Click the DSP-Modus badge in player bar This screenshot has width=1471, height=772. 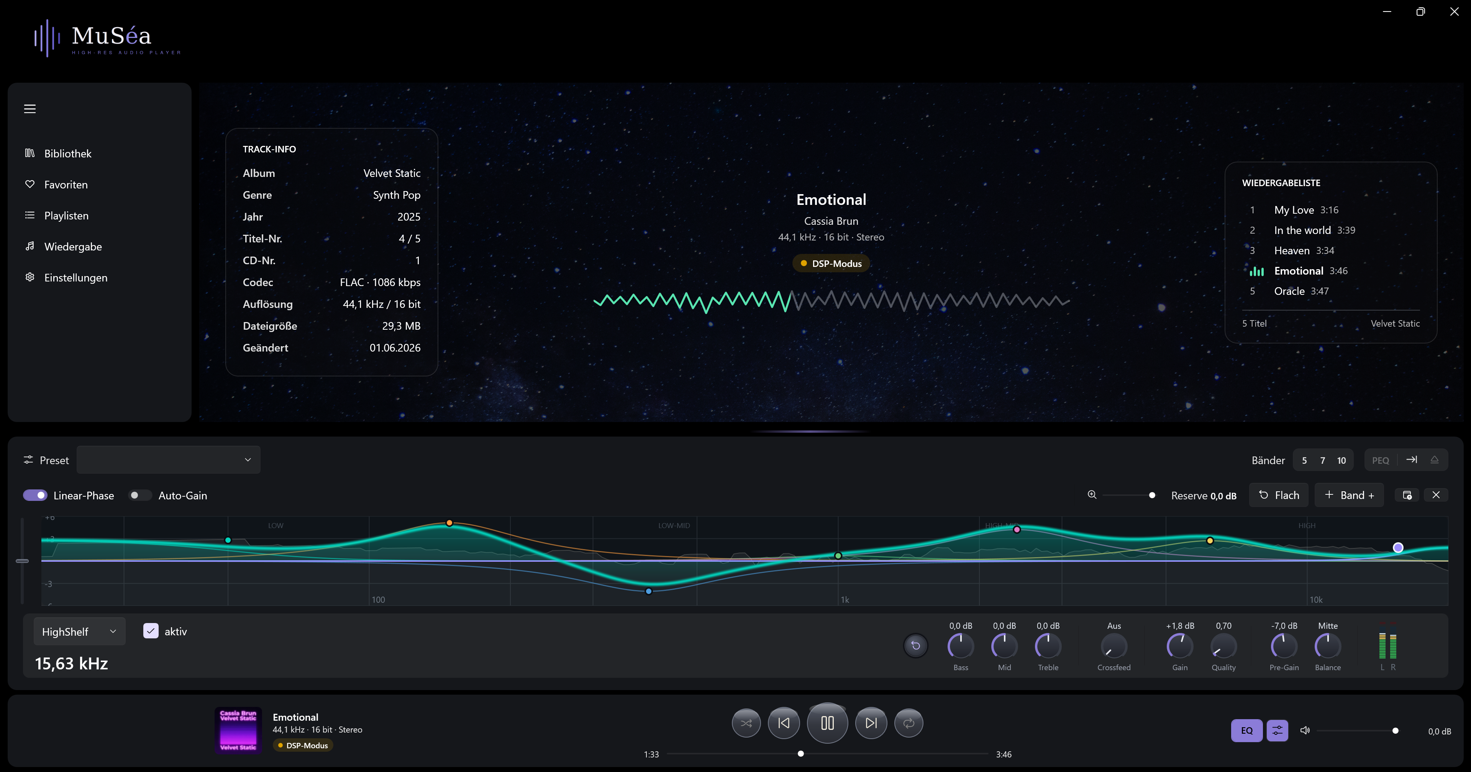(x=303, y=745)
